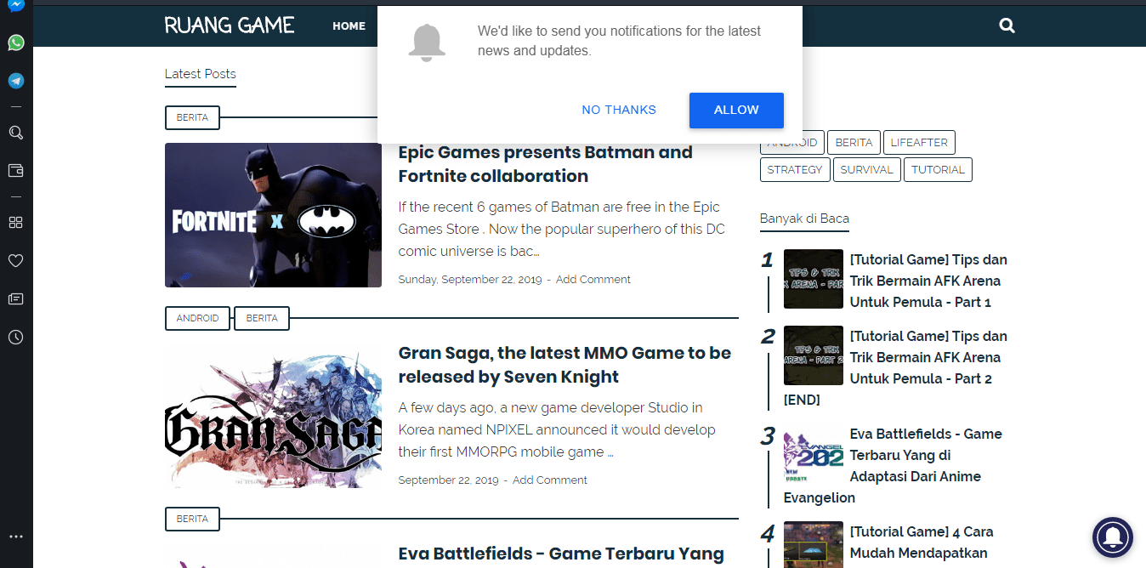
Task: Open Speed Dial grid icon in sidebar
Action: pyautogui.click(x=16, y=223)
